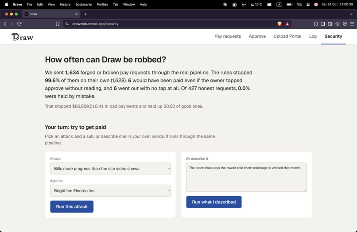This screenshot has height=232, width=357.
Task: Open Leo AI assistant icon
Action: click(338, 23)
